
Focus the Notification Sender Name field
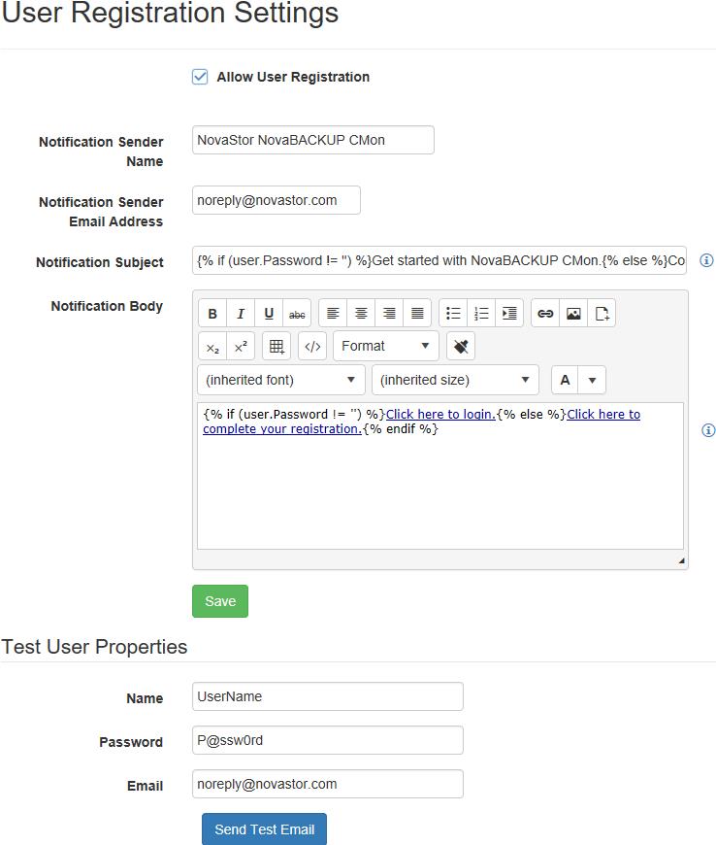(313, 140)
